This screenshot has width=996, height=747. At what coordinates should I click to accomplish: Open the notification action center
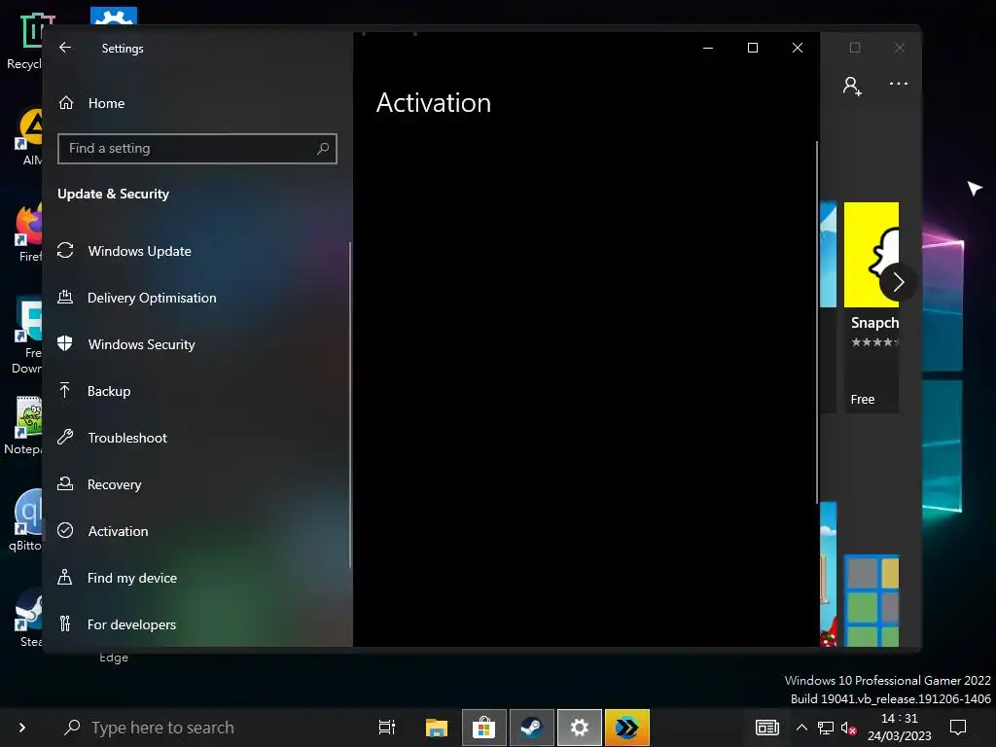(957, 728)
